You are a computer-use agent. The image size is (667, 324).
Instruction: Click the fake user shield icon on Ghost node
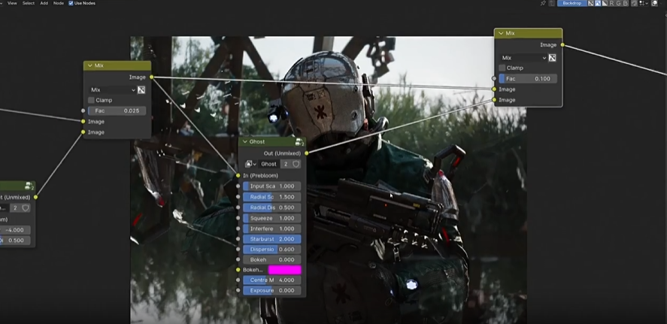coord(296,164)
